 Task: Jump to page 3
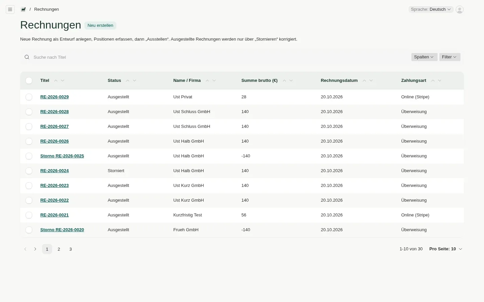71,249
